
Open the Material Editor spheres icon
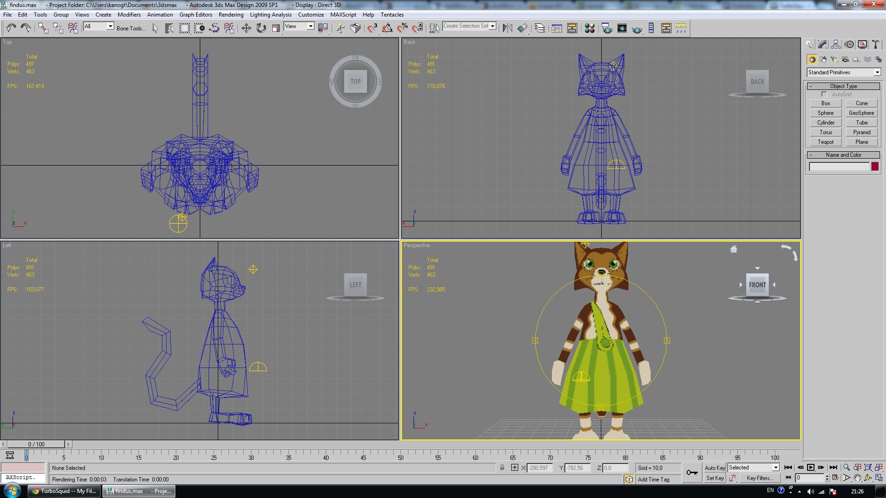point(589,28)
